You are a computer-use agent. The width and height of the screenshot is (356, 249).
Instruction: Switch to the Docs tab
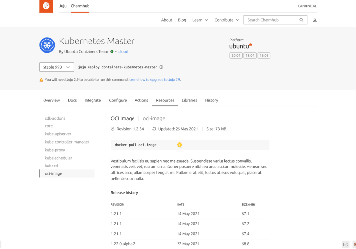(x=72, y=100)
